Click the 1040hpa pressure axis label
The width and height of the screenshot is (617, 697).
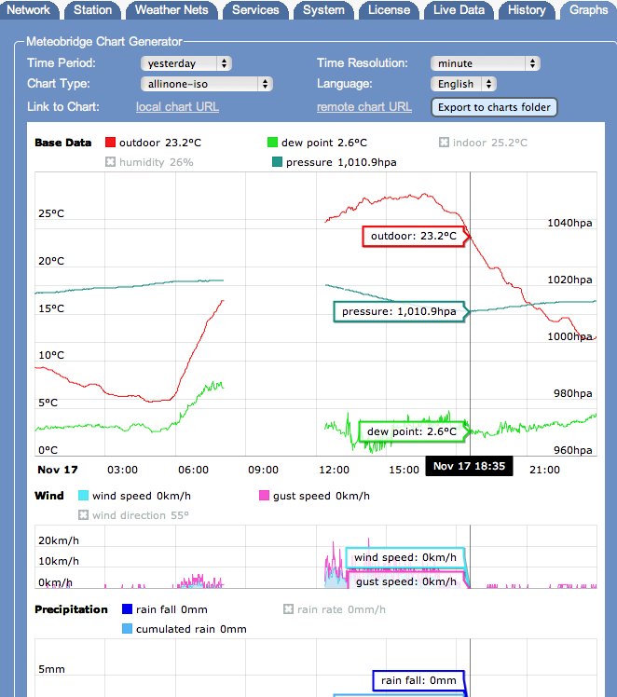(569, 223)
